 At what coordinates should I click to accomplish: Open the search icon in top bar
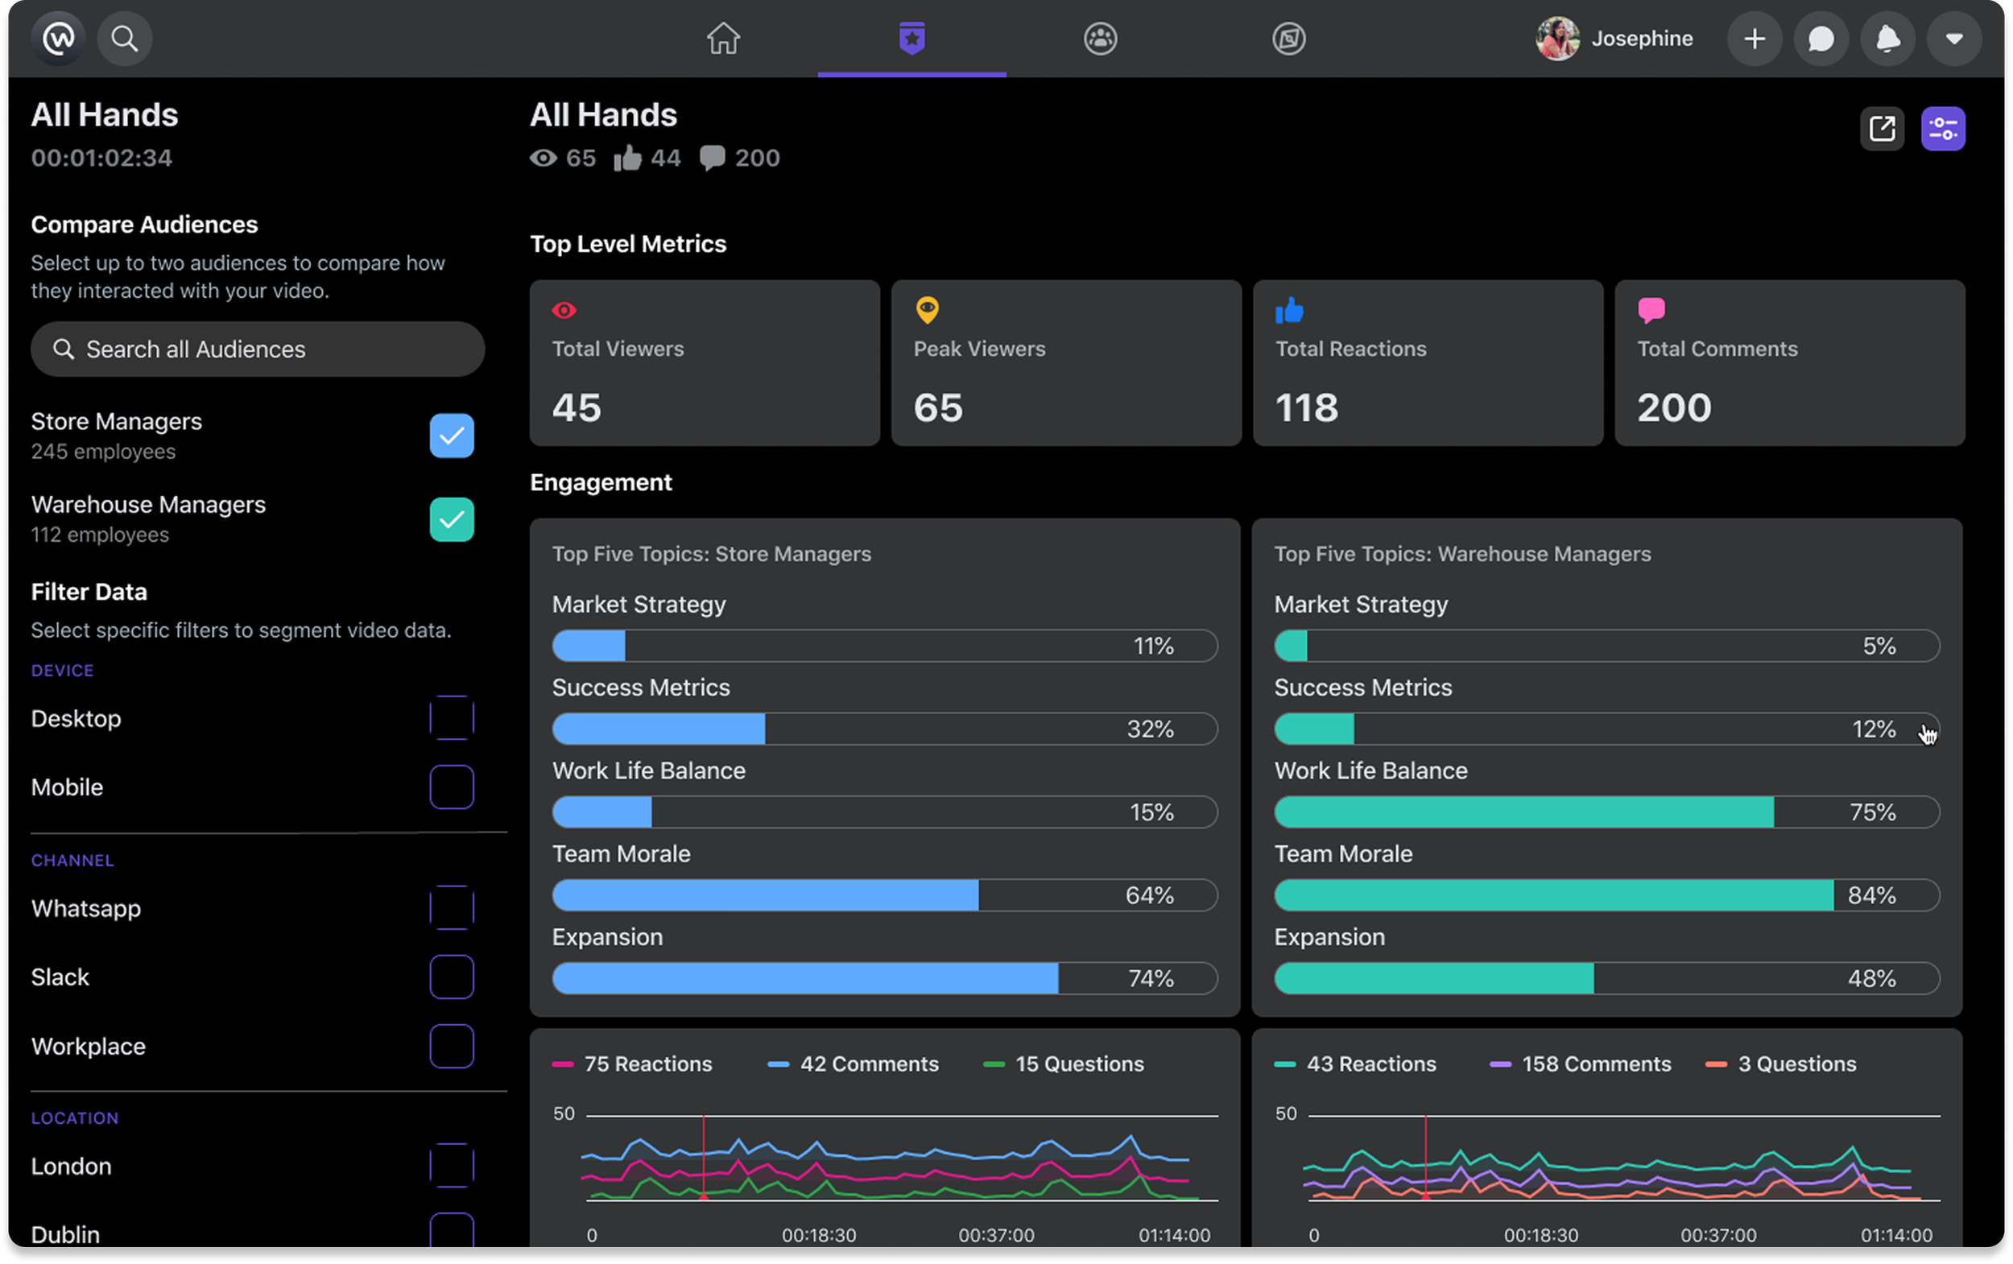(125, 39)
